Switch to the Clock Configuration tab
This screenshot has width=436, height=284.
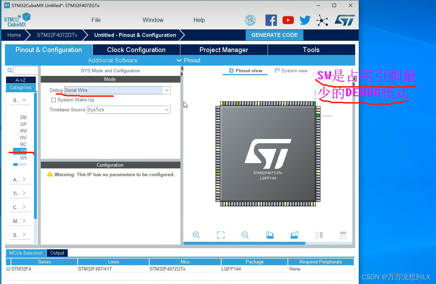136,50
